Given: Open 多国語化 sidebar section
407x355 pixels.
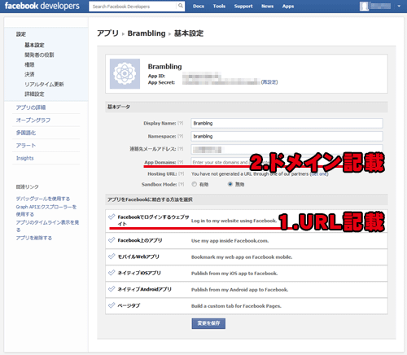Looking at the screenshot, I should [x=26, y=133].
